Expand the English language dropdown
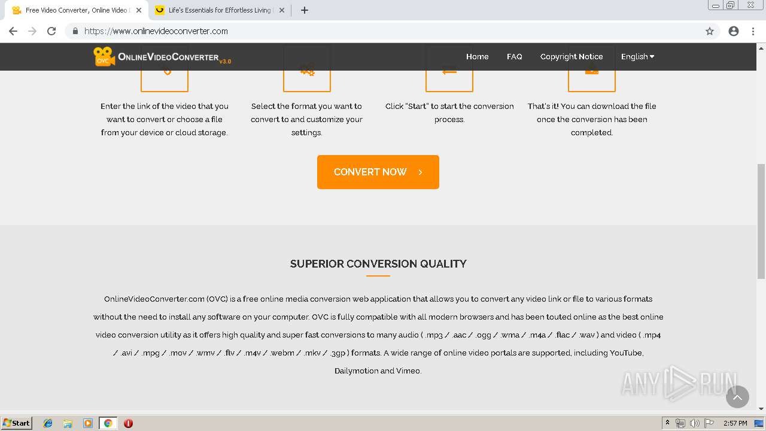The height and width of the screenshot is (431, 766). [637, 56]
